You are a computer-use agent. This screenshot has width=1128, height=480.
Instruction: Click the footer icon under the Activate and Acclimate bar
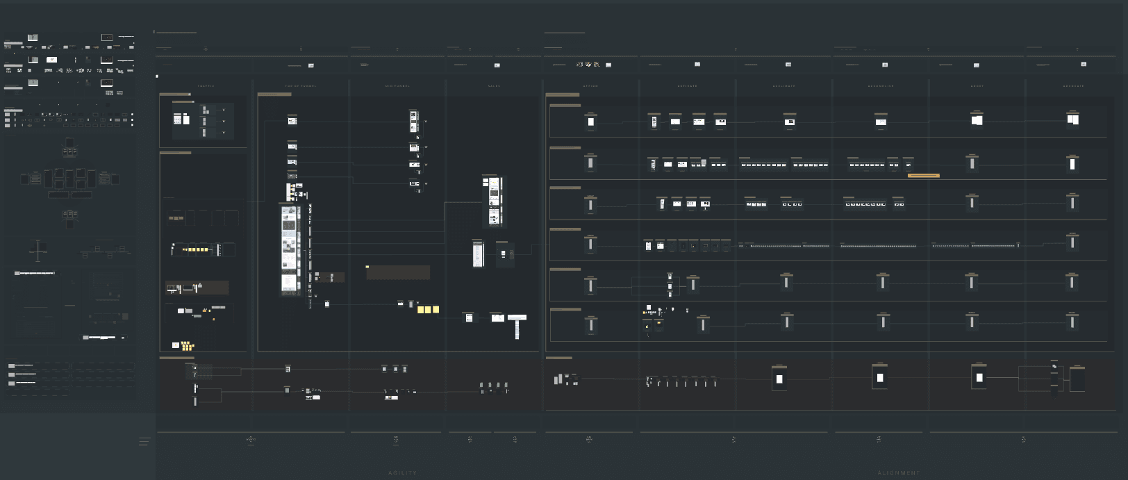(733, 440)
